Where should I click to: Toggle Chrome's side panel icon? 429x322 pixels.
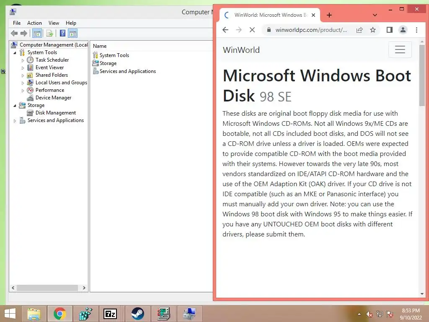[389, 30]
